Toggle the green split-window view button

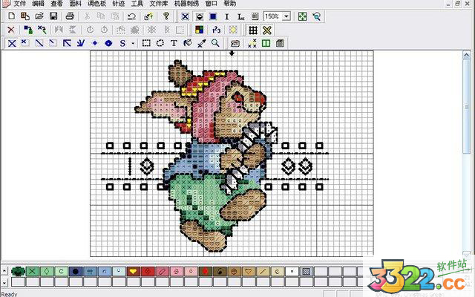tap(266, 43)
